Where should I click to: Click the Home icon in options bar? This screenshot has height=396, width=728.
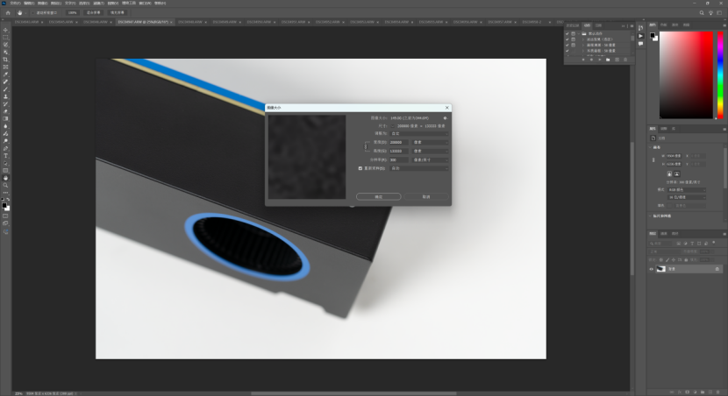point(6,13)
